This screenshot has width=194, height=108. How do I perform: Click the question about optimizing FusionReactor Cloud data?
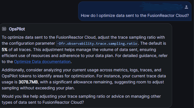coord(135,15)
